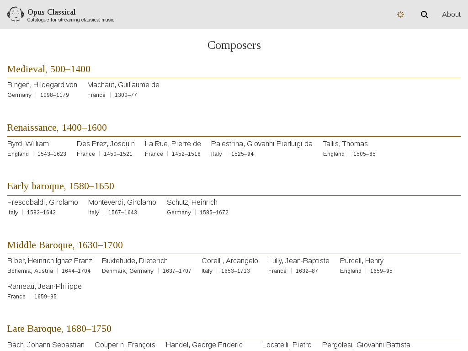Screen dimensions: 468x351
Task: Click the dates '1567–1643' under Monteverdi
Action: pos(122,212)
